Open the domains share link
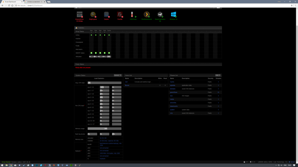 173,89
